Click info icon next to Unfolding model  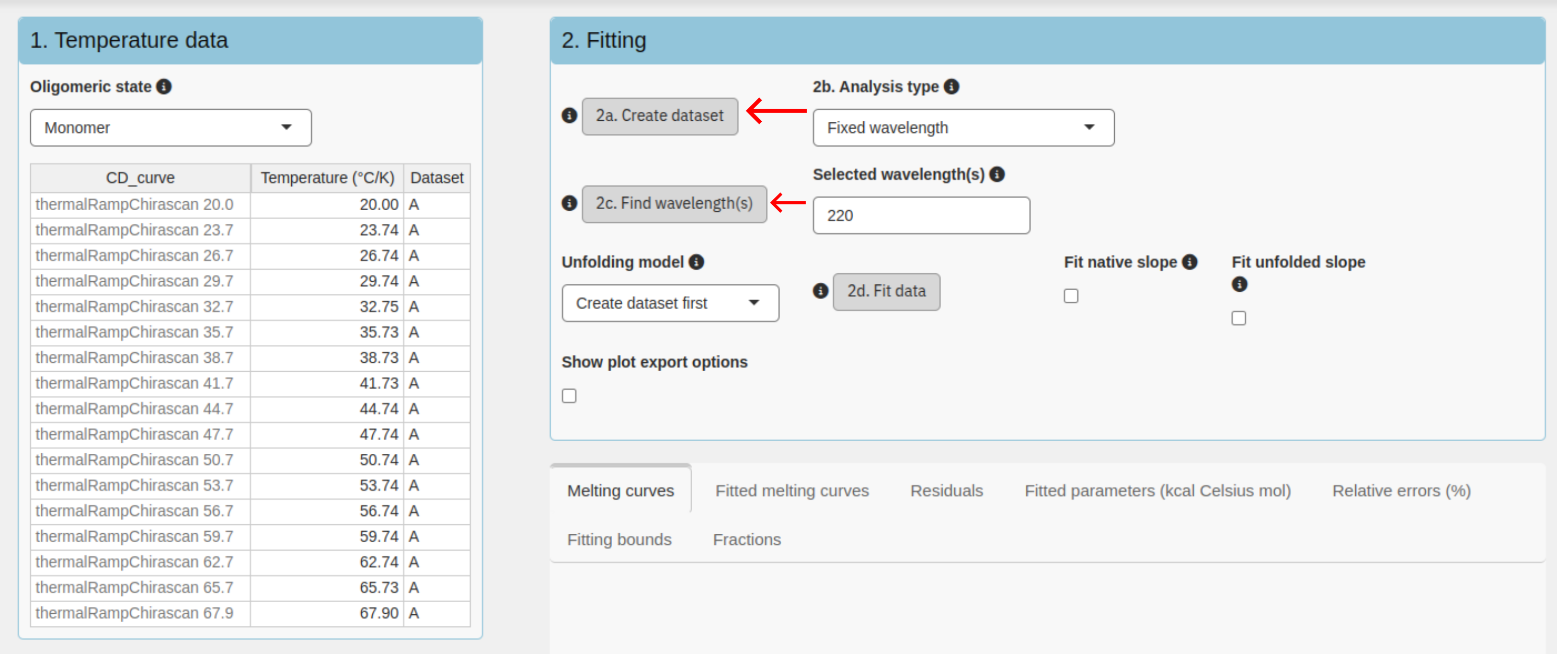(x=696, y=262)
